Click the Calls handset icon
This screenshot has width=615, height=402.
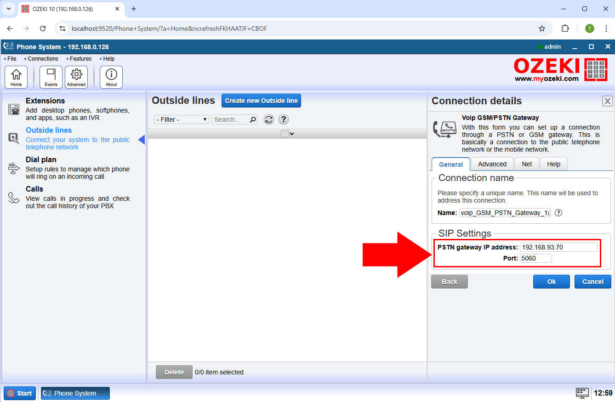[x=14, y=198]
